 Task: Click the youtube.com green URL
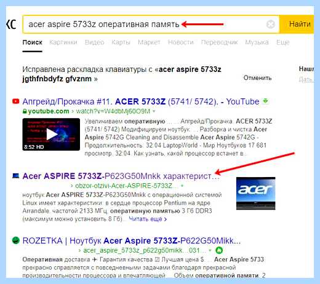point(49,111)
